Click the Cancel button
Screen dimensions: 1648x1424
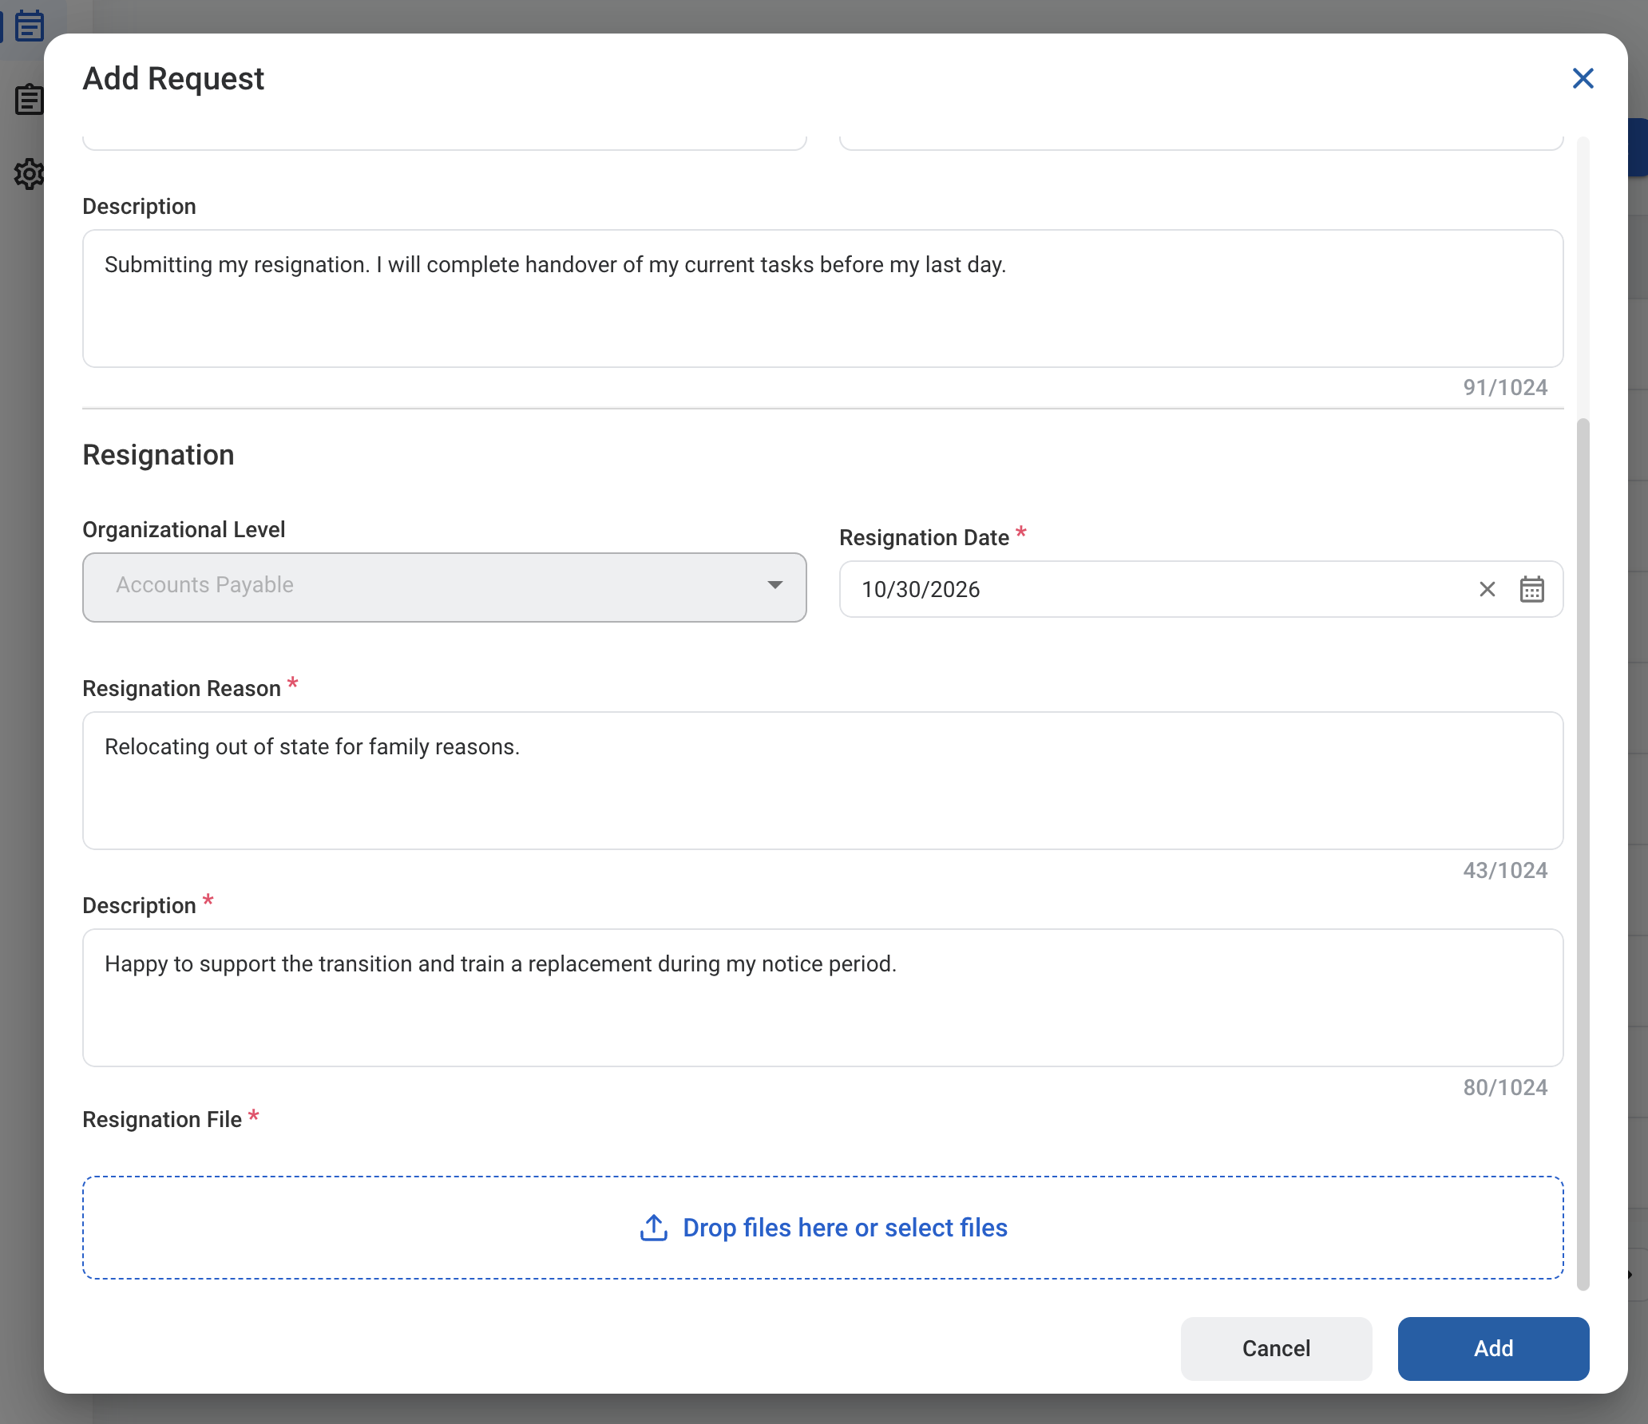pyautogui.click(x=1276, y=1348)
